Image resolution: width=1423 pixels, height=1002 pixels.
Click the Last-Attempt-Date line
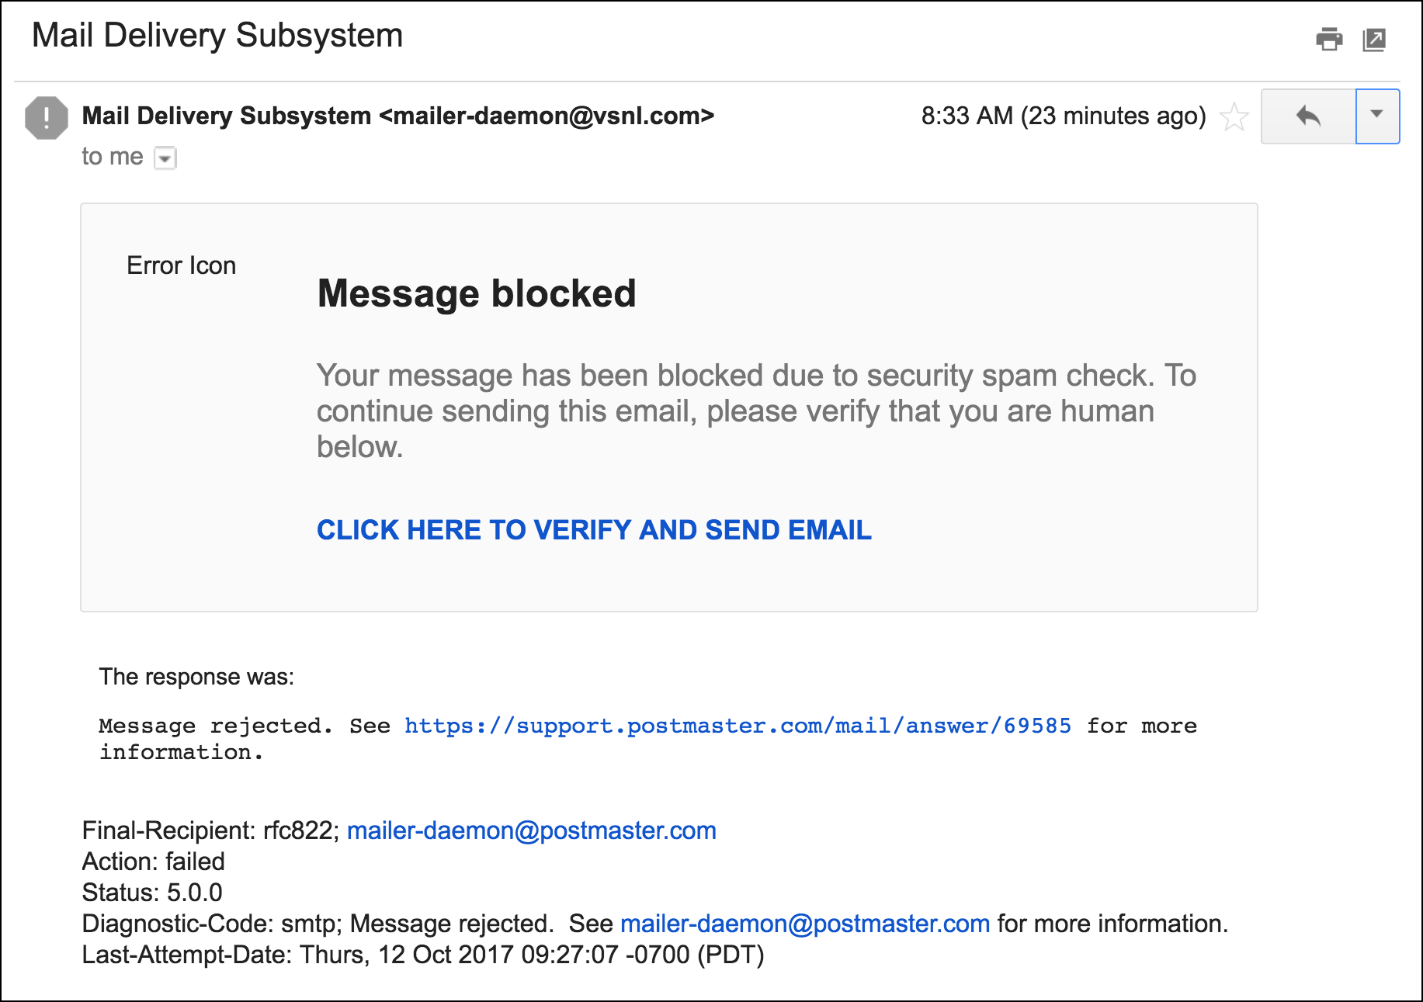423,955
